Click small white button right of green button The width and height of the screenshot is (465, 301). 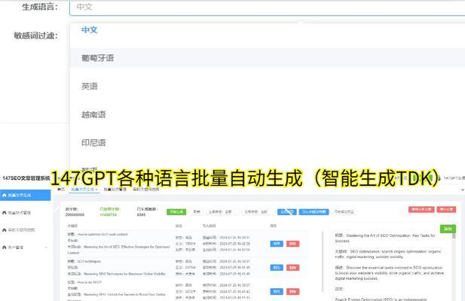(197, 212)
